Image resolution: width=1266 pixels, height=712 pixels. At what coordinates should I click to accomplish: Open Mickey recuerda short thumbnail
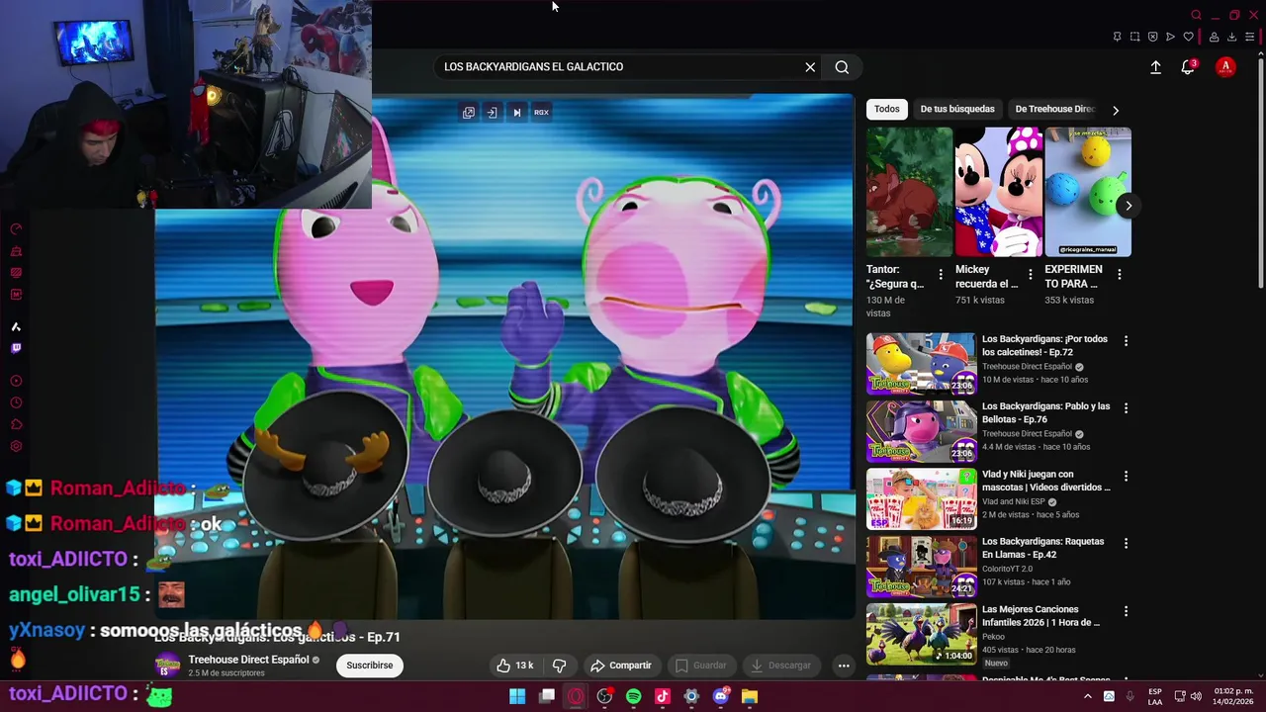pos(998,192)
